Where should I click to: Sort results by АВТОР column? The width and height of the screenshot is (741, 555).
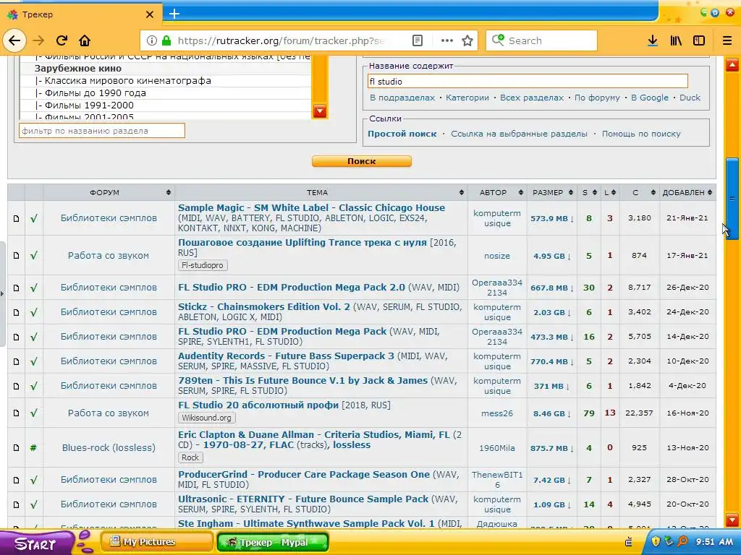(498, 192)
